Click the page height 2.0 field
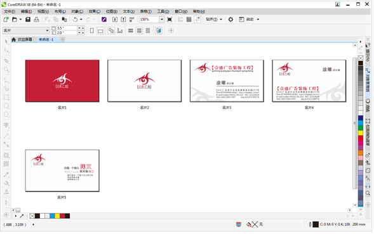 point(67,32)
